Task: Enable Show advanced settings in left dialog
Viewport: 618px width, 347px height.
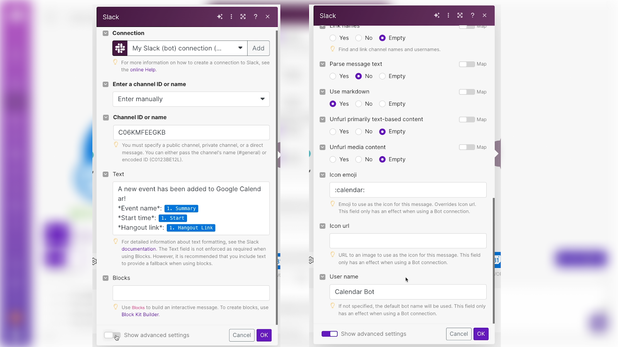Action: click(112, 335)
